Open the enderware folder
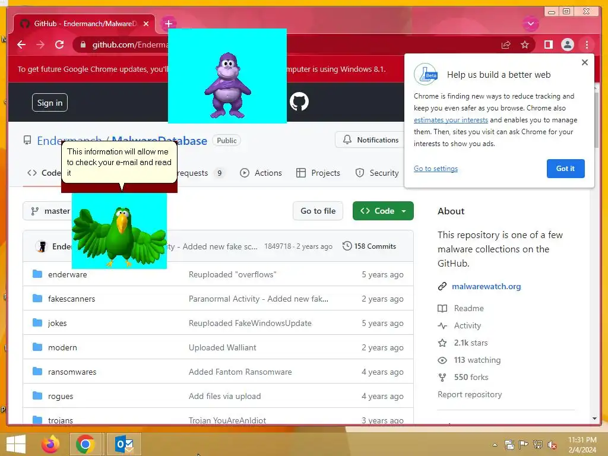This screenshot has width=608, height=456. [x=68, y=274]
